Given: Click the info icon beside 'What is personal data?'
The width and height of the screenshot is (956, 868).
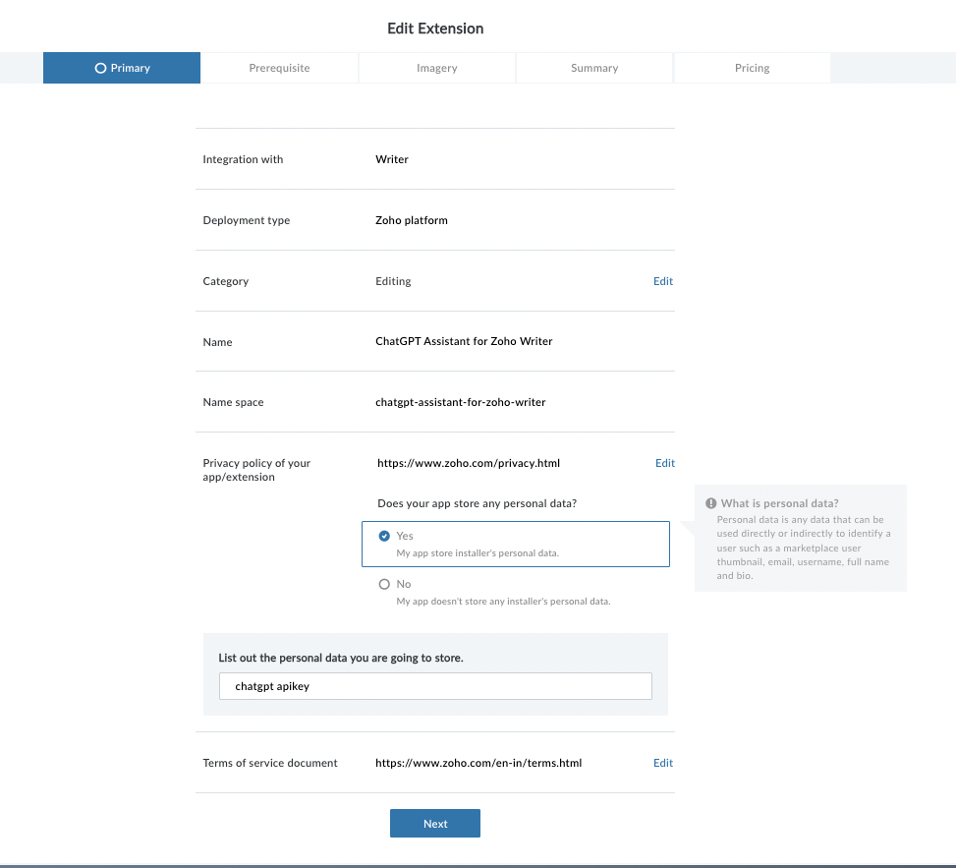Looking at the screenshot, I should pyautogui.click(x=711, y=503).
